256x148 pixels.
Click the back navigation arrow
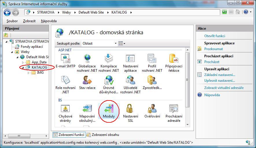(7, 12)
